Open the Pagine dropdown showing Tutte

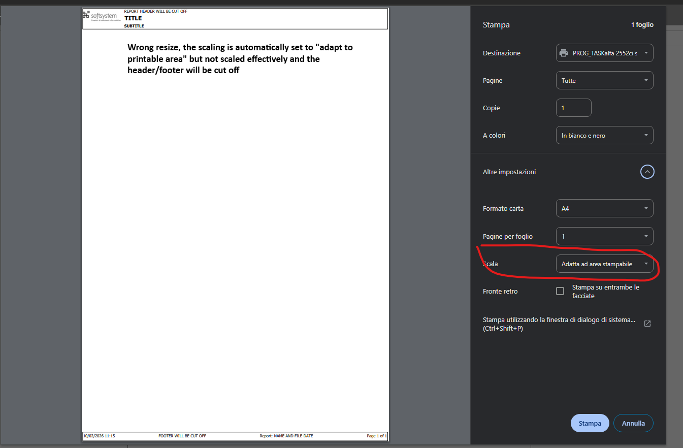tap(604, 80)
